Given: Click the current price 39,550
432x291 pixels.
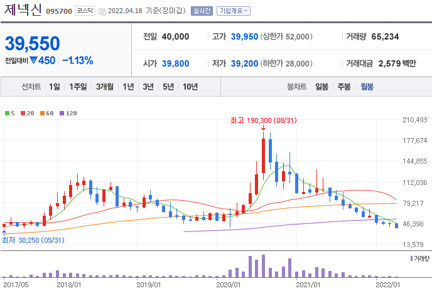Looking at the screenshot, I should pos(32,43).
